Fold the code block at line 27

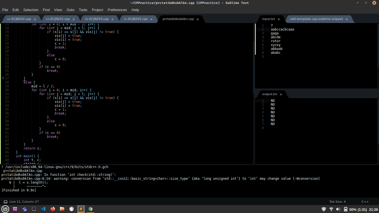click(3, 78)
